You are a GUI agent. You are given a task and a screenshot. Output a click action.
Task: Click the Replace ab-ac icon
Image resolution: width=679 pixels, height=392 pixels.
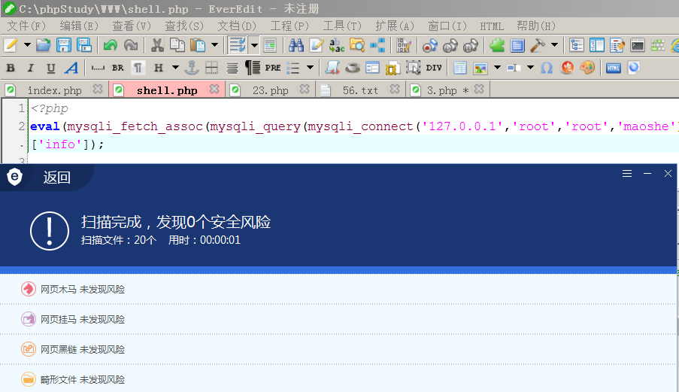coord(337,45)
